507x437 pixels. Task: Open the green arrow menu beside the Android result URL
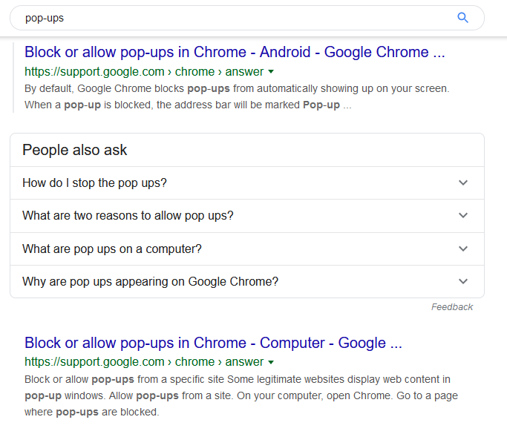click(x=271, y=72)
